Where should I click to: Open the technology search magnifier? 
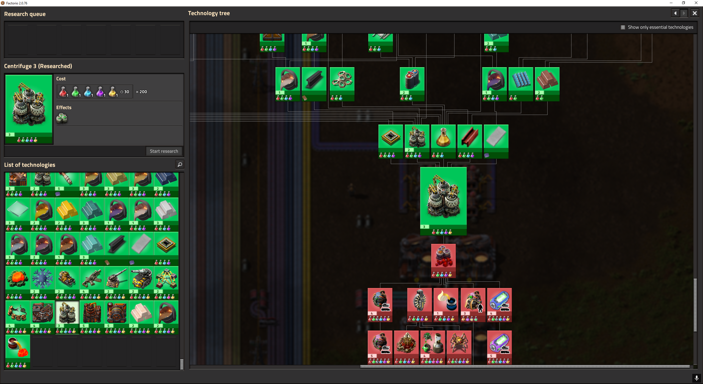[180, 165]
